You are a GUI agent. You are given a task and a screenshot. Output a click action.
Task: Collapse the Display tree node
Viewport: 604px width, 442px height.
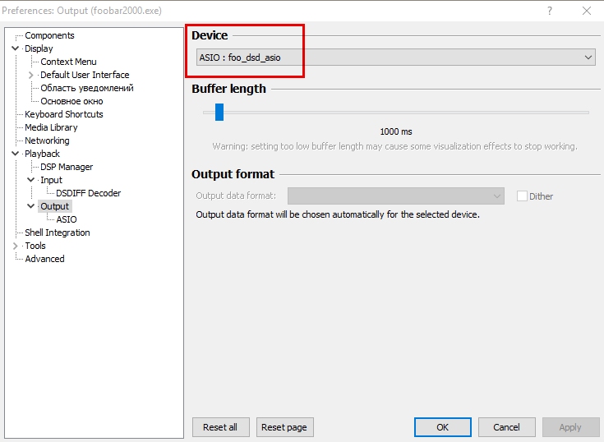[x=16, y=48]
